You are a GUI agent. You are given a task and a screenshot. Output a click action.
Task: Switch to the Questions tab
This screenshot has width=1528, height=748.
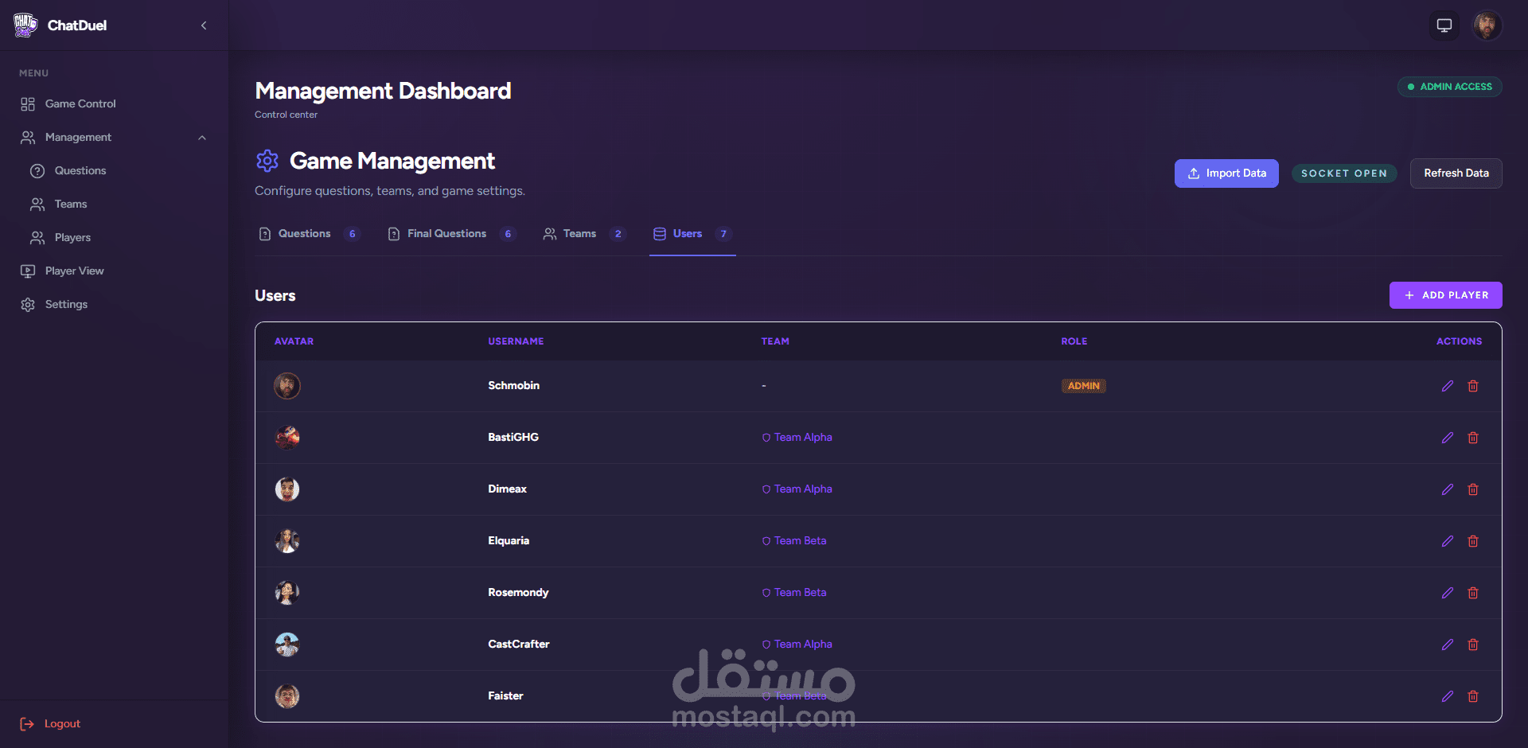point(309,234)
